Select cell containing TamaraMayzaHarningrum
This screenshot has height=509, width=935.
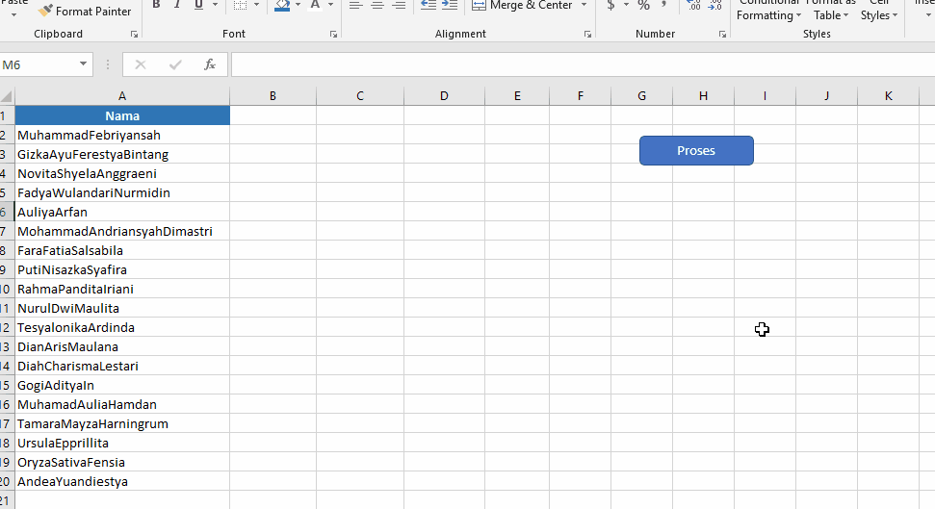[122, 423]
